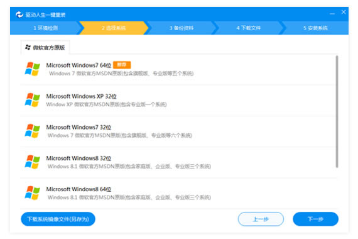The image size is (358, 239).
Task: Select Microsoft Windows XP 32位 title
Action: (x=81, y=96)
